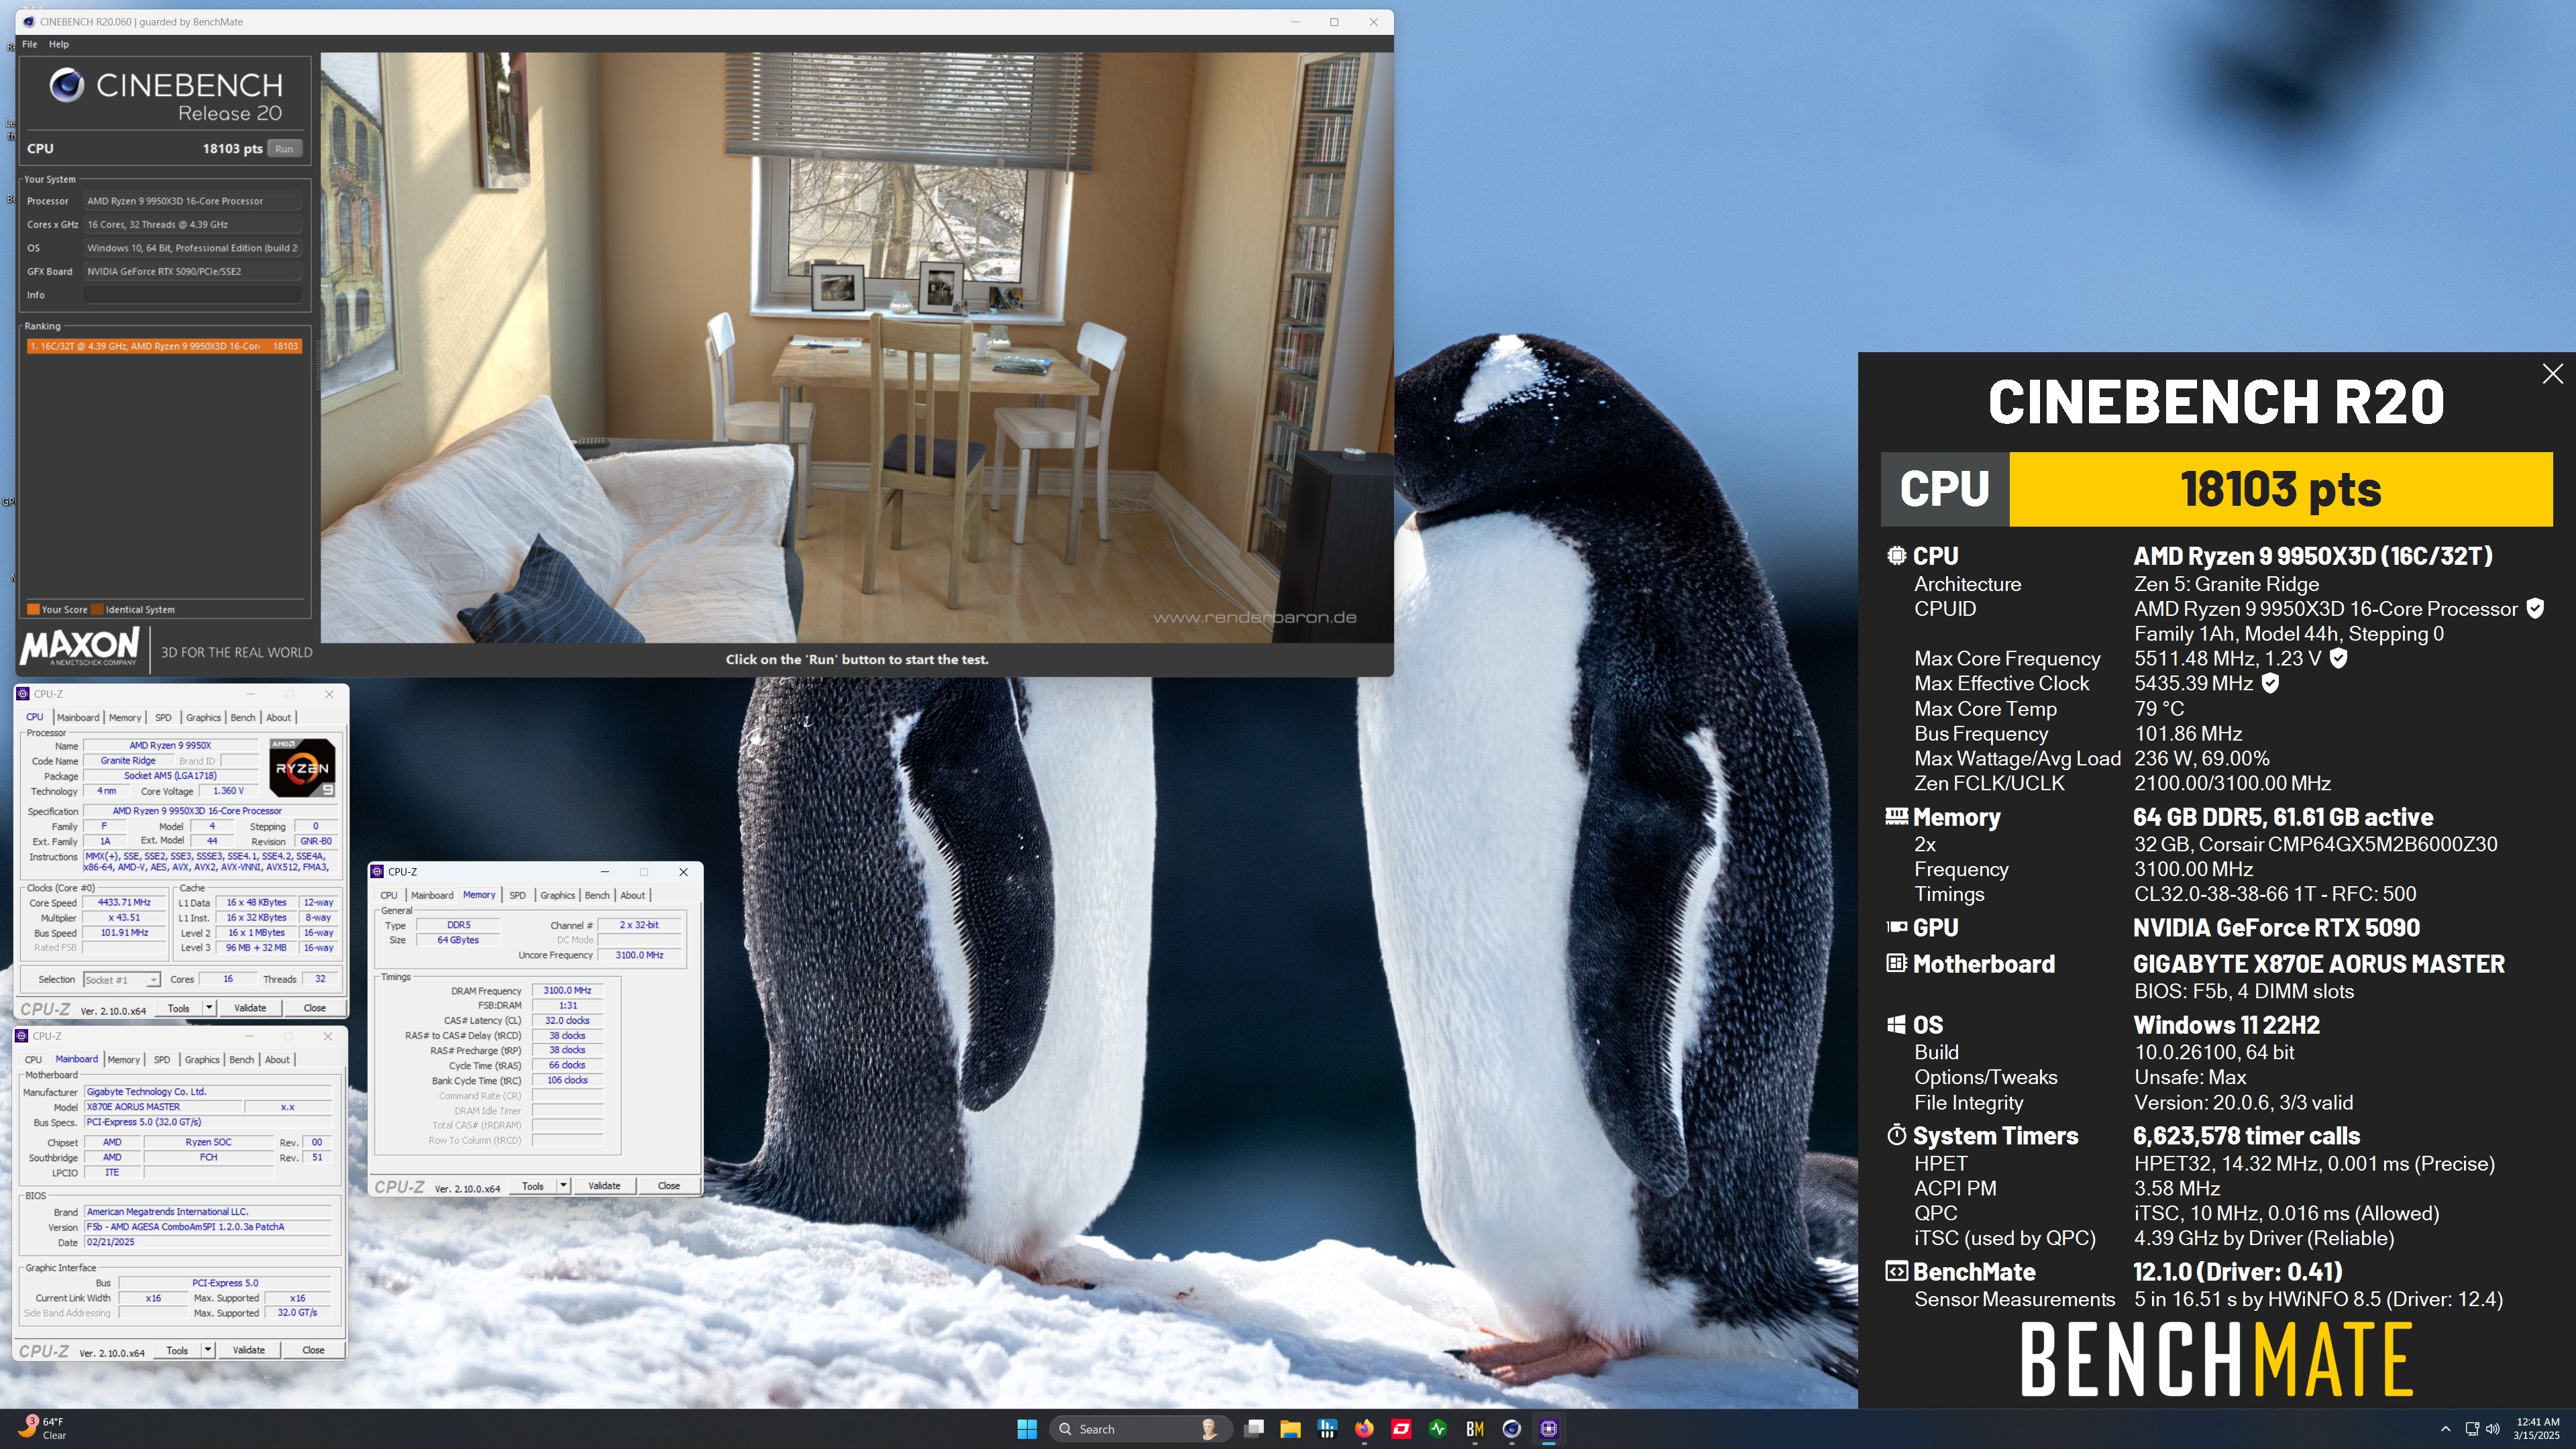Click Close button in the Mainboard CPU-Z window
The height and width of the screenshot is (1449, 2576).
point(313,1350)
